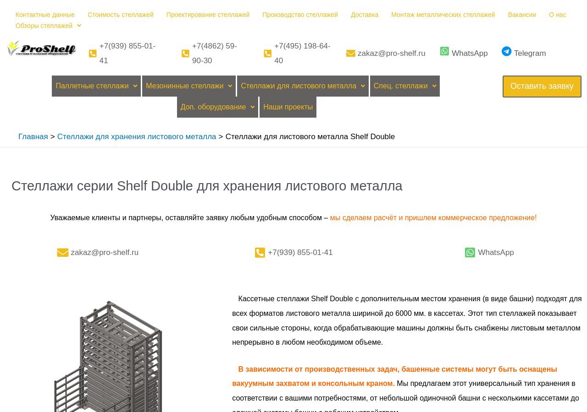Click the Оставить заявку button
587x412 pixels.
coord(542,87)
